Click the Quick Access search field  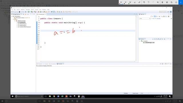point(162,12)
